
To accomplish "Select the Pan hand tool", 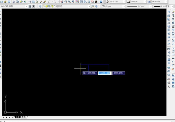I will (x=62, y=2).
